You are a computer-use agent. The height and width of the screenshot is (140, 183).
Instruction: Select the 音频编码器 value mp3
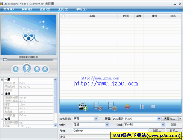36,122
